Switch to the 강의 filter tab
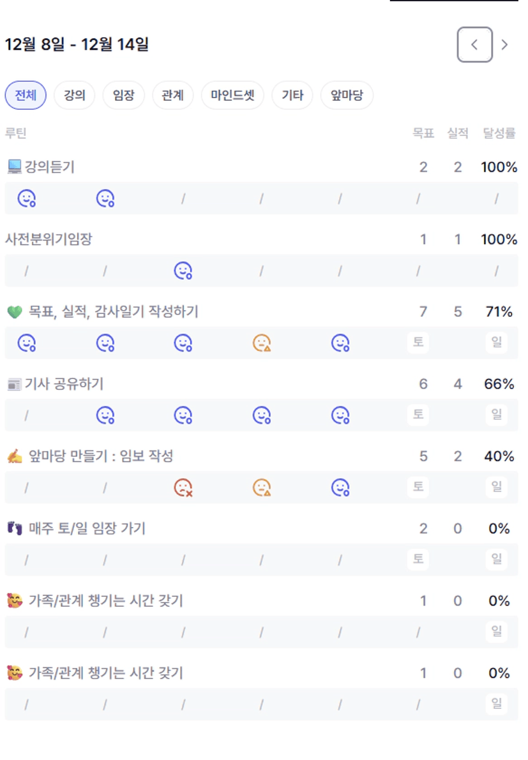 click(74, 96)
